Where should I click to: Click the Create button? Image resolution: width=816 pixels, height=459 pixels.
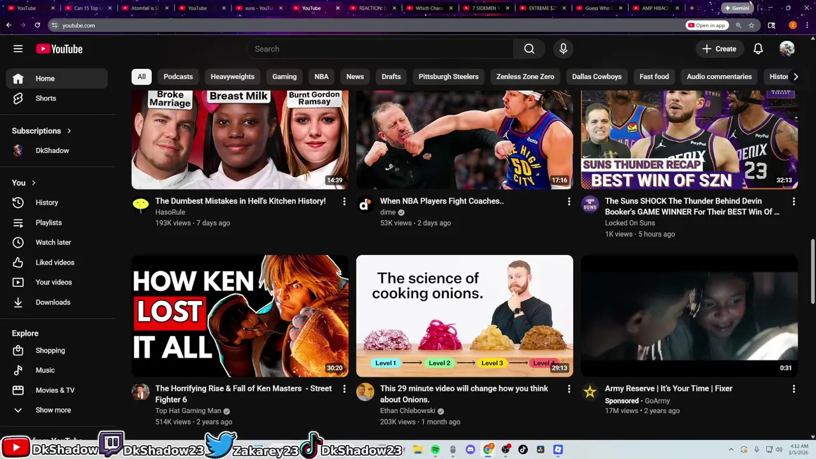coord(719,49)
